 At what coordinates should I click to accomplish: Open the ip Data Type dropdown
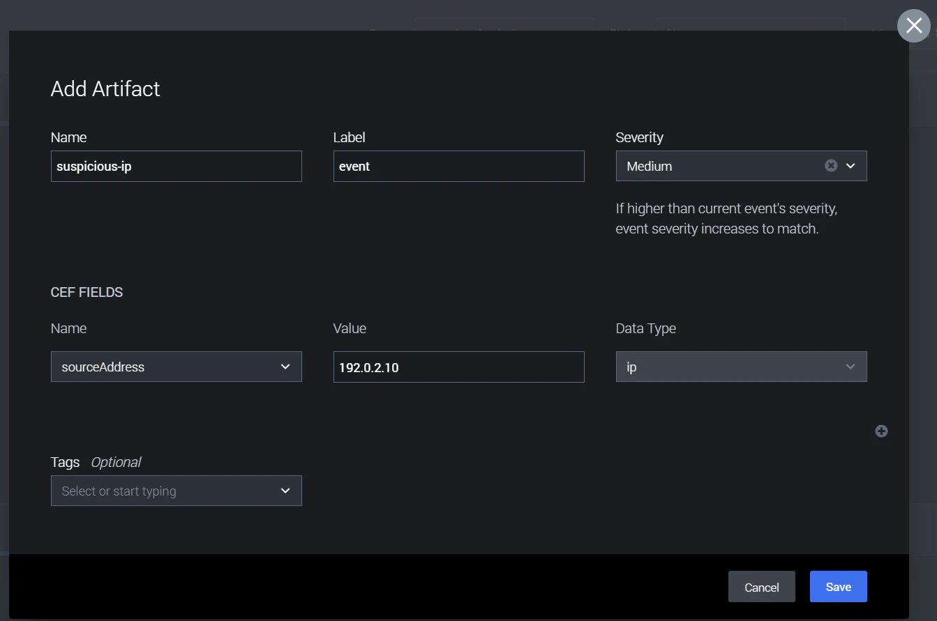click(742, 367)
